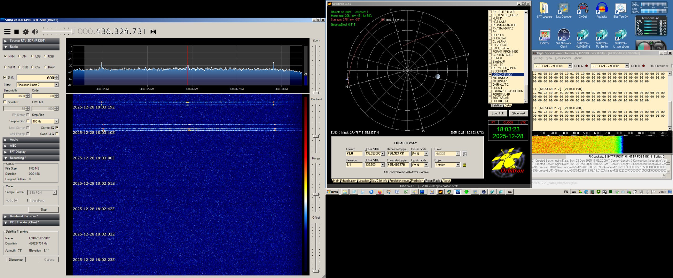Adjust the Contrast vertical slider
The width and height of the screenshot is (673, 278).
[316, 136]
